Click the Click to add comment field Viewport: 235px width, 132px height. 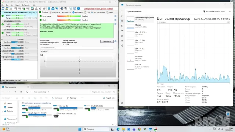click(76, 48)
